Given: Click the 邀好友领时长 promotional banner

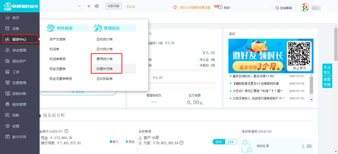Looking at the screenshot, I should click(x=271, y=56).
